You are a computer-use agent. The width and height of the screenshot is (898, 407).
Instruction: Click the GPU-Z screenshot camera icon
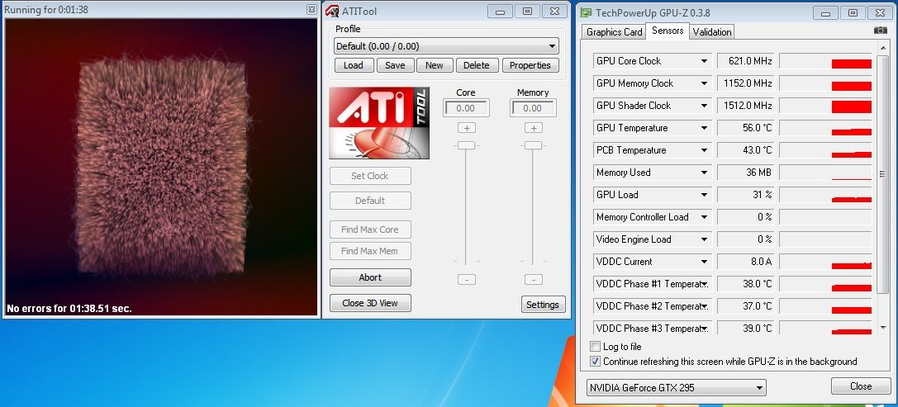(x=881, y=31)
